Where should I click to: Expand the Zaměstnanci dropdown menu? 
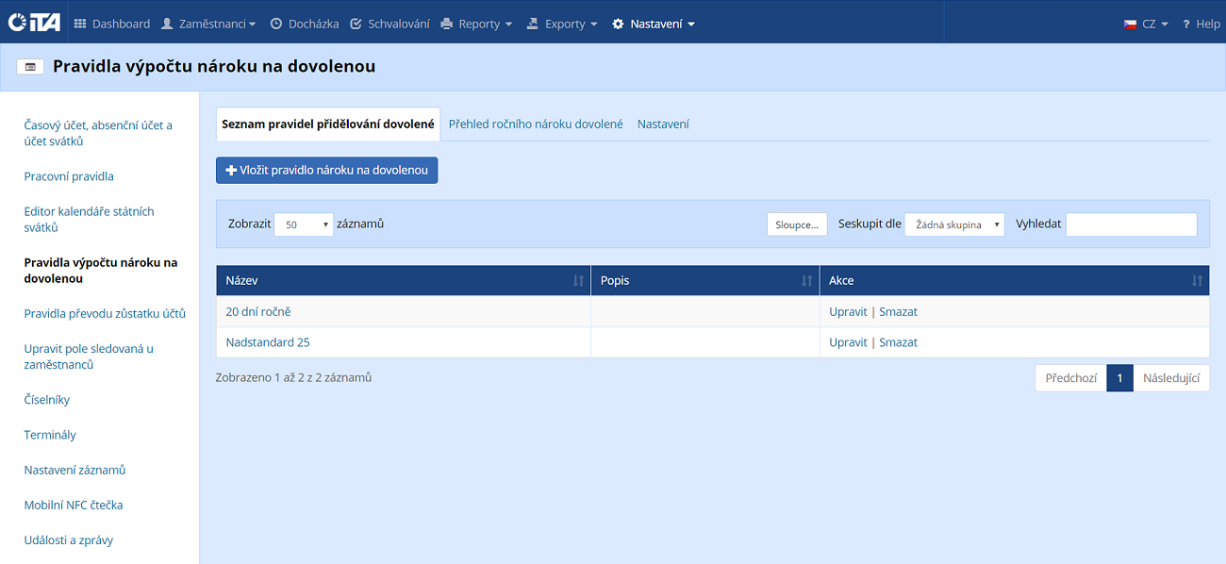pos(208,24)
